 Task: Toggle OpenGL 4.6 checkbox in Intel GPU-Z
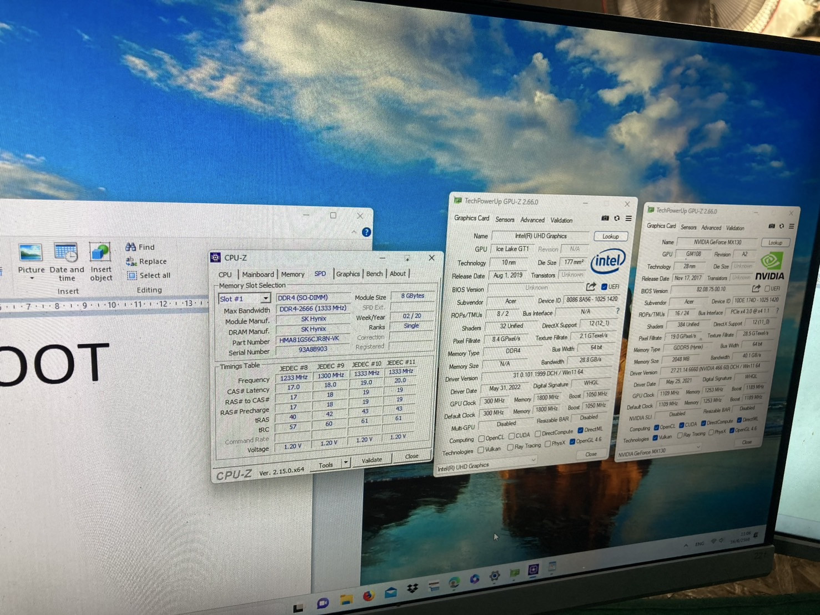point(572,442)
